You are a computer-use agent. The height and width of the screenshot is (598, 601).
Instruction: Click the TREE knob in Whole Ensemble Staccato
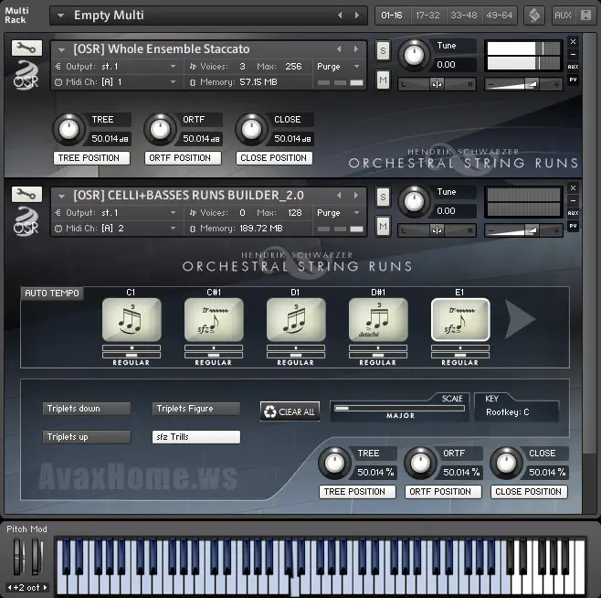[x=69, y=129]
